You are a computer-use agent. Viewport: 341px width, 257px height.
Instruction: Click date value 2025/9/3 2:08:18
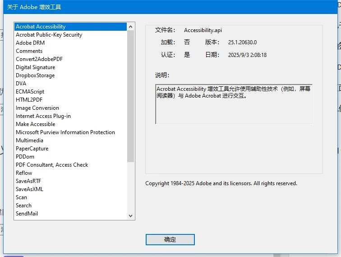247,55
